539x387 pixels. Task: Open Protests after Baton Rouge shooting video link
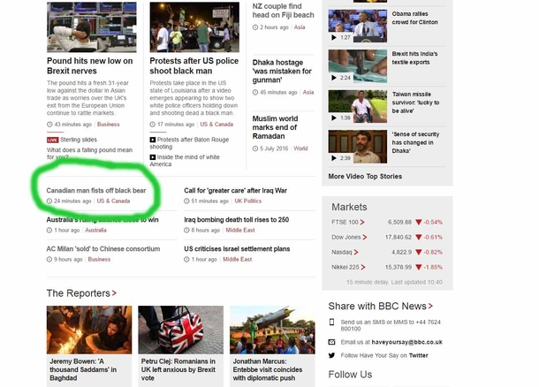click(189, 143)
